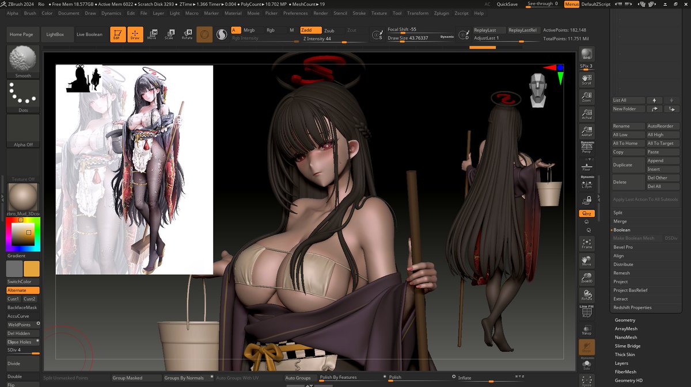The width and height of the screenshot is (691, 387).
Task: Toggle the M material channel
Action: [292, 30]
